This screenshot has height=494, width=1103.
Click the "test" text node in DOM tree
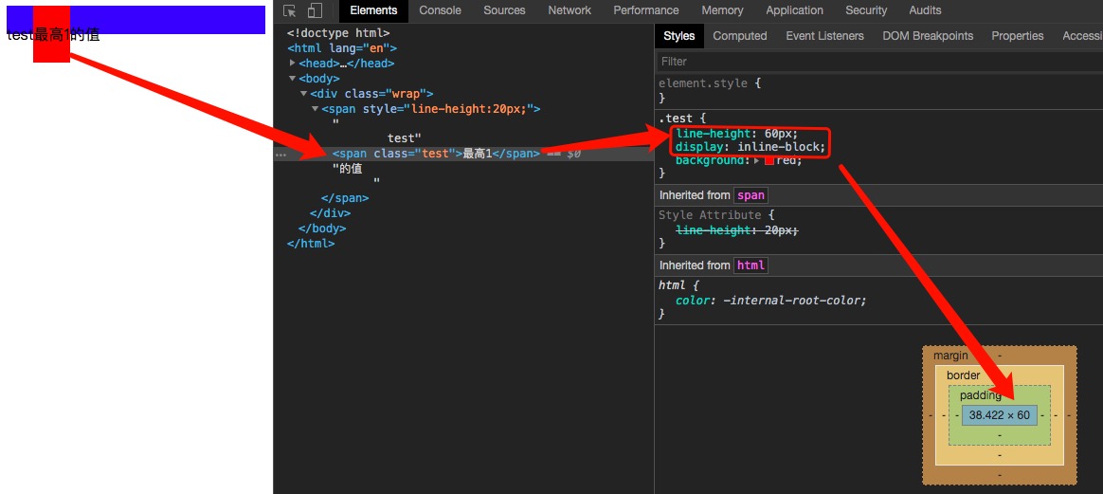pyautogui.click(x=405, y=137)
